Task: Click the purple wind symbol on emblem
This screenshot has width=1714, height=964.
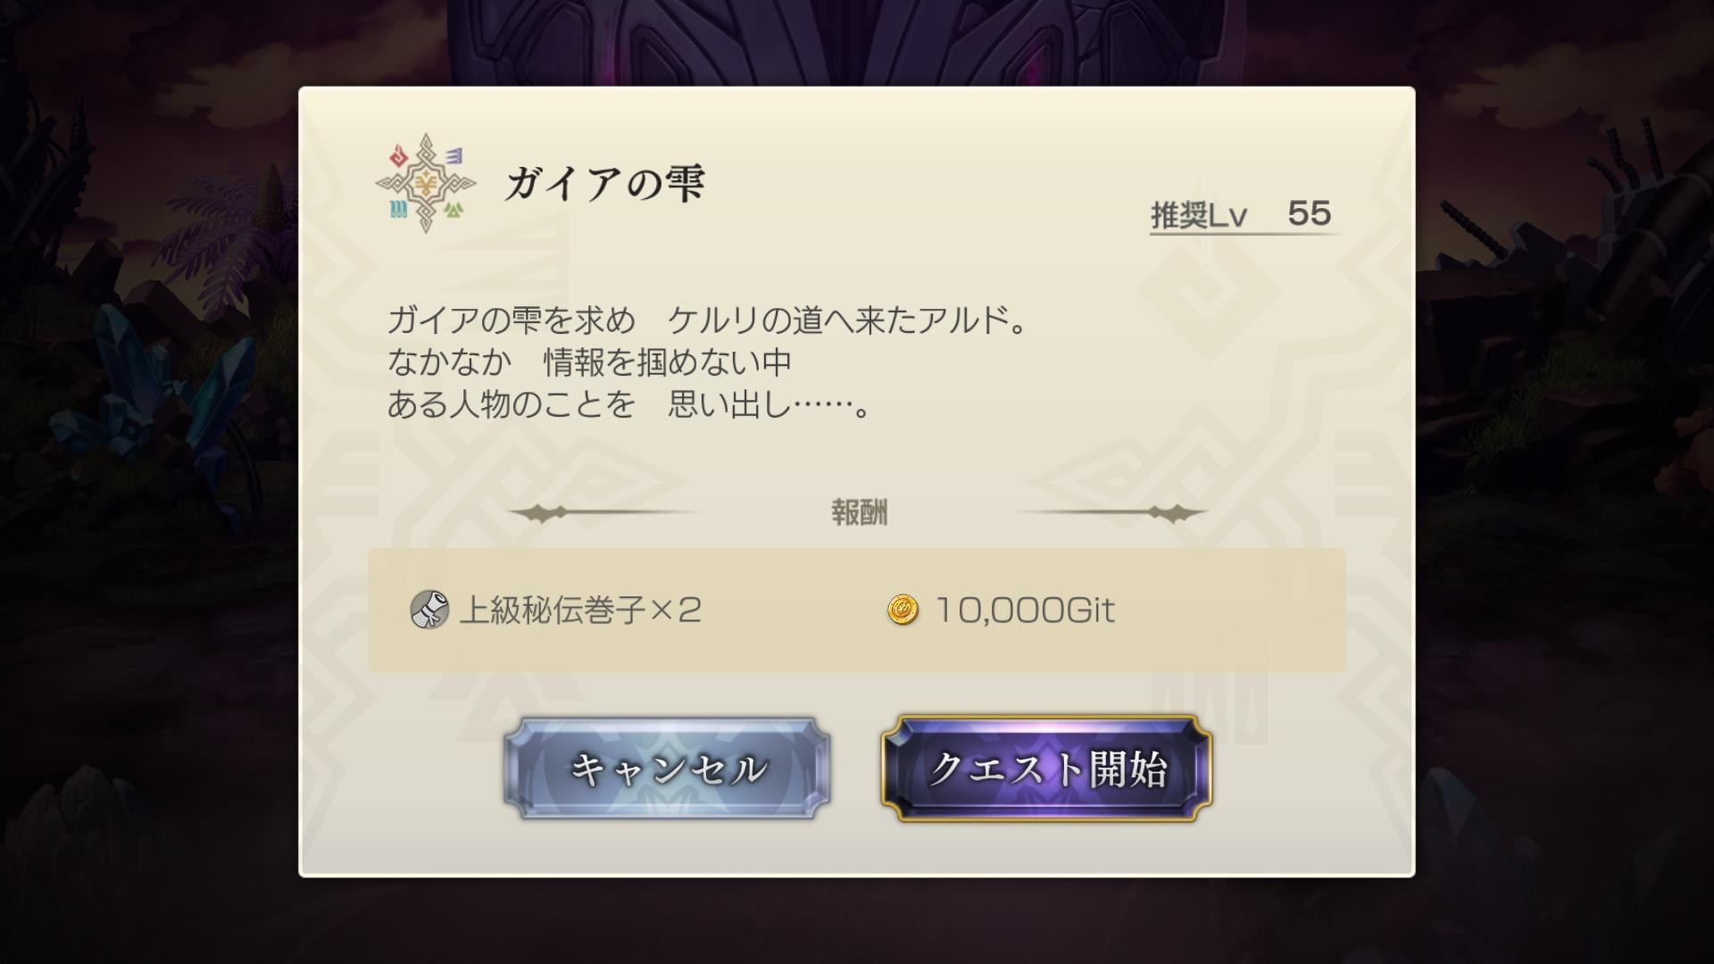Action: 454,156
